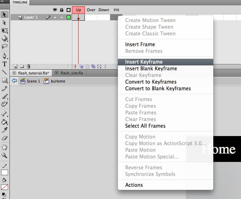
Task: Choose Insert Frame from context menu
Action: click(166, 44)
